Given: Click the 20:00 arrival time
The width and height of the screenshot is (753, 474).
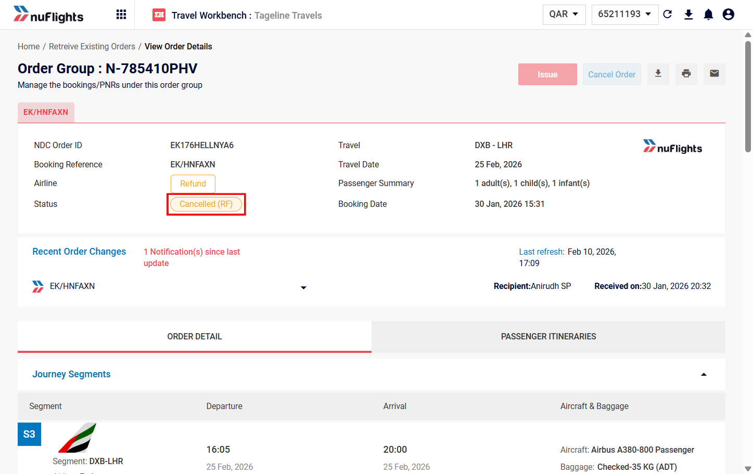Looking at the screenshot, I should (395, 450).
